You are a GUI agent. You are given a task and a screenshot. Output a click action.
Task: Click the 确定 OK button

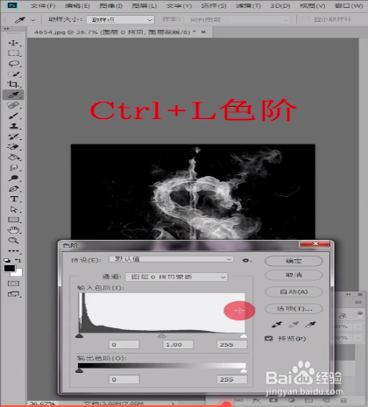click(x=294, y=261)
